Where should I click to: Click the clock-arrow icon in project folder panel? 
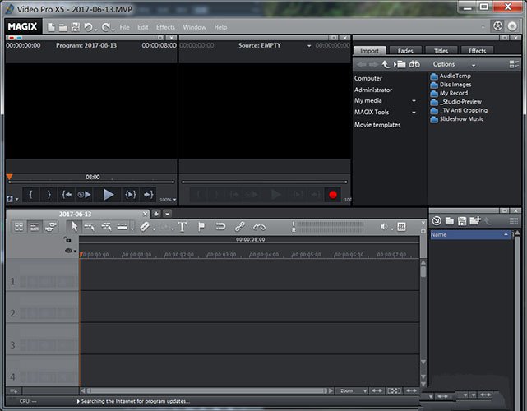click(x=437, y=221)
